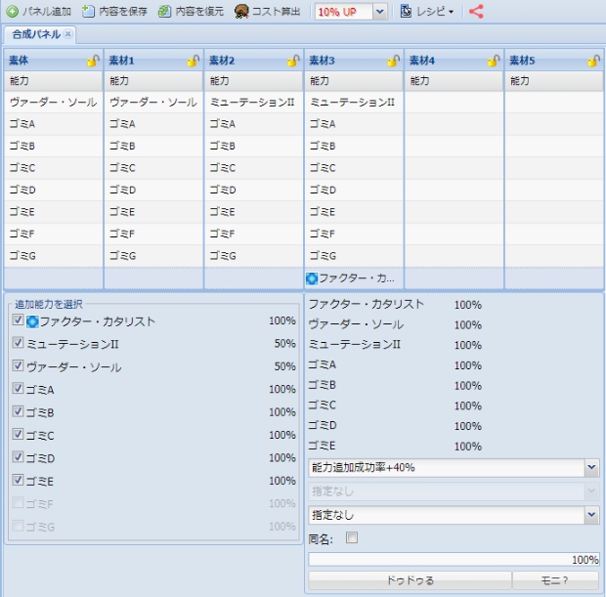The image size is (606, 597).
Task: Close the 合成パネル tab with x icon
Action: pos(68,34)
